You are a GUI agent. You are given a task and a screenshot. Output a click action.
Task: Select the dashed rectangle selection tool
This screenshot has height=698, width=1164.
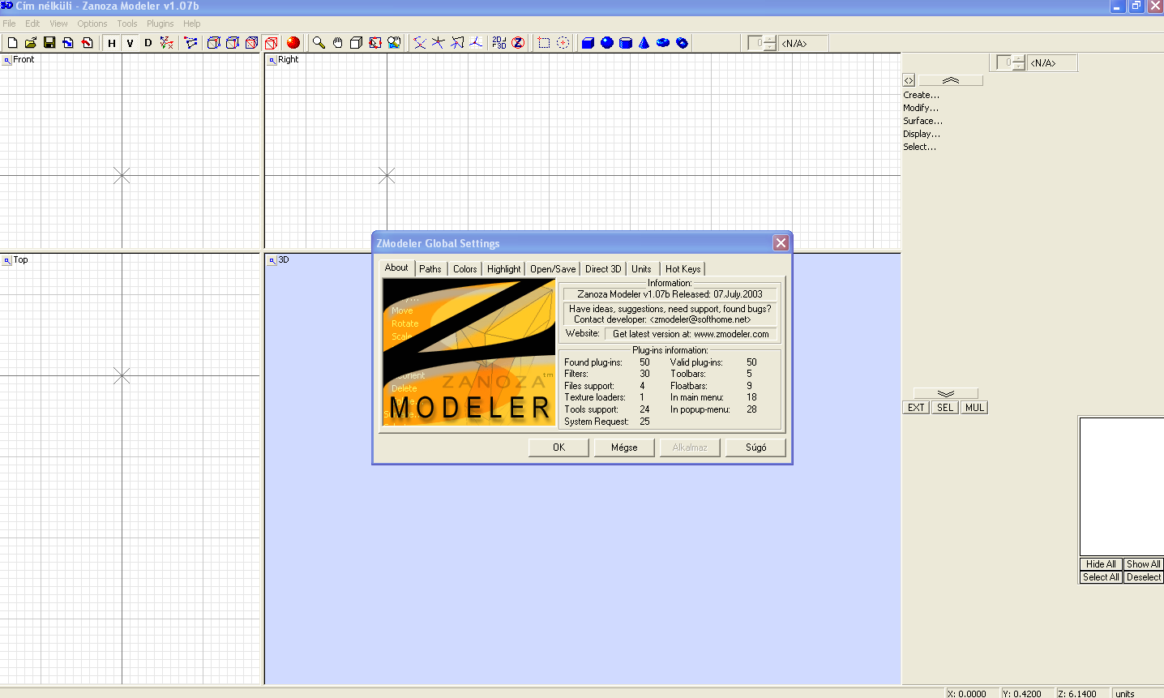coord(544,43)
